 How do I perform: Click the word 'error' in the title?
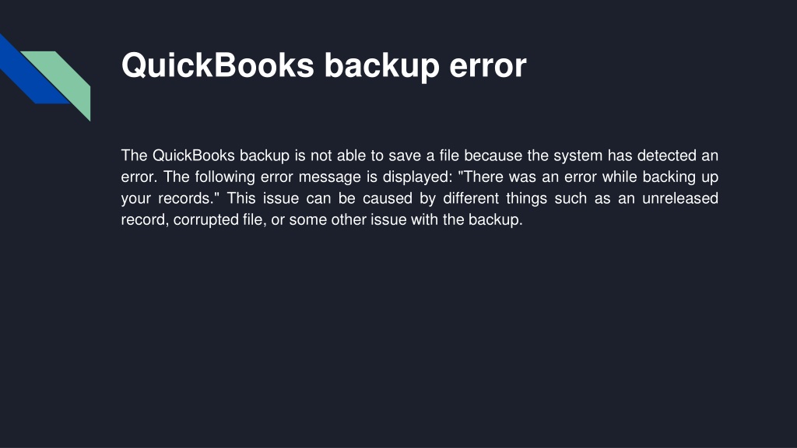(x=488, y=65)
